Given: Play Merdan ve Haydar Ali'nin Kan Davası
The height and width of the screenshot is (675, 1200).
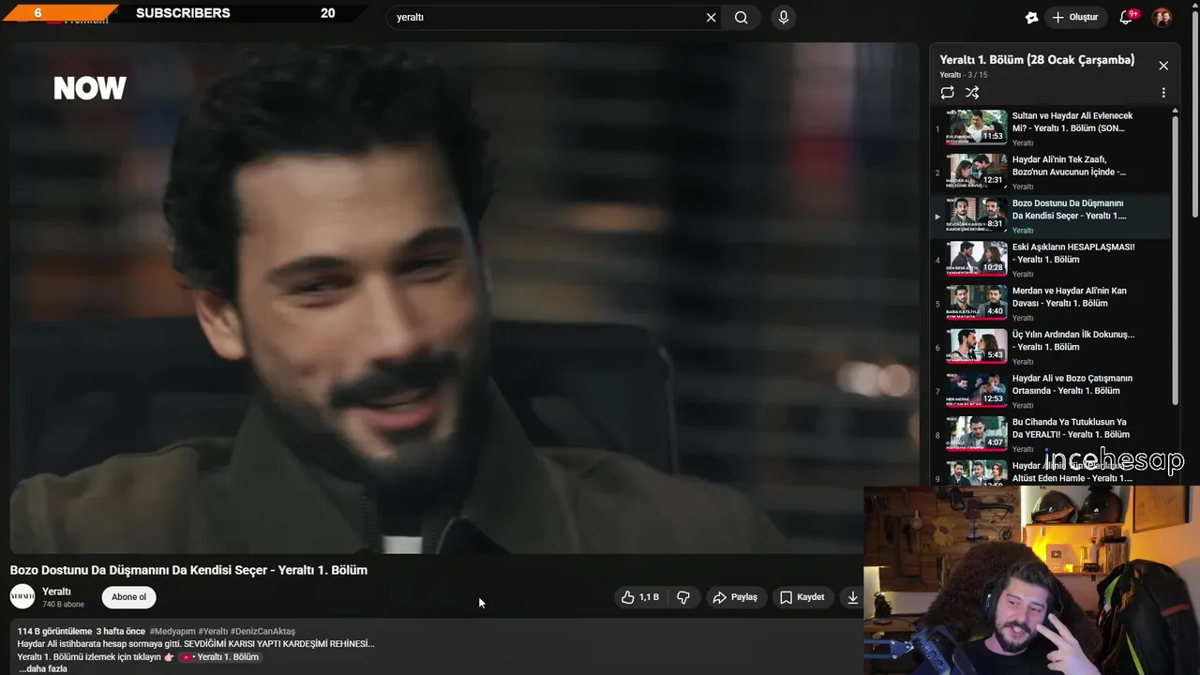Looking at the screenshot, I should (1052, 304).
